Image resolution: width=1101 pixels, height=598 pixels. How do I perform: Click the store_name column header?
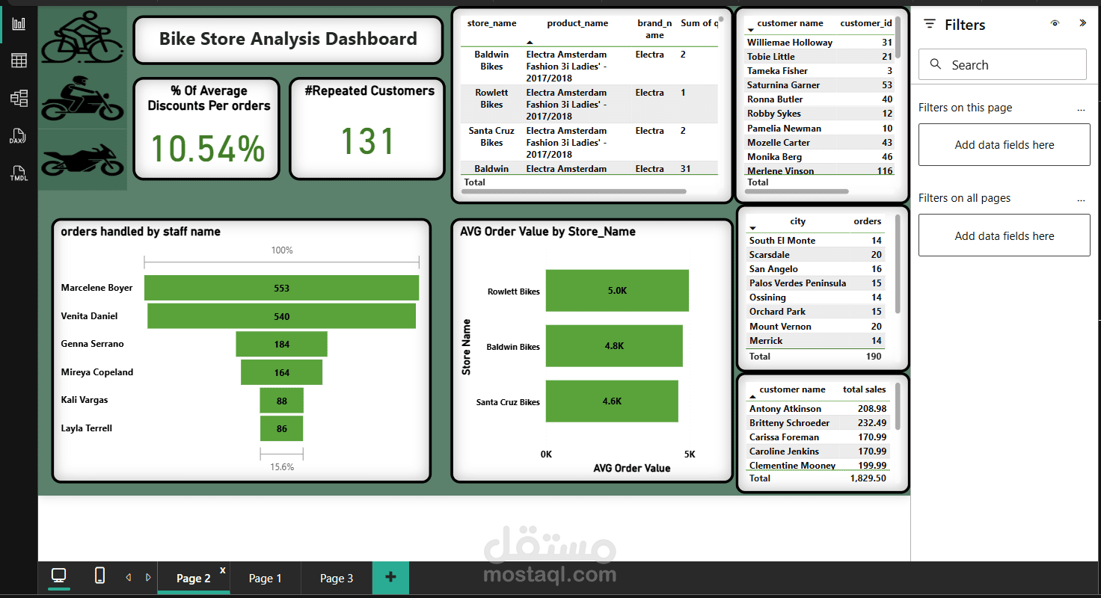pyautogui.click(x=491, y=23)
